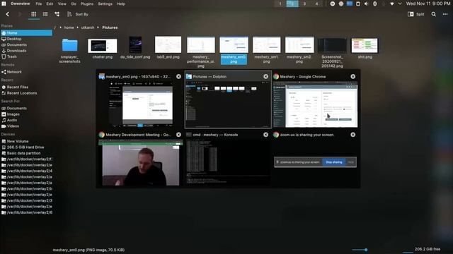Switch to Meshery - Google Chrome window
453x254 pixels.
[x=316, y=100]
